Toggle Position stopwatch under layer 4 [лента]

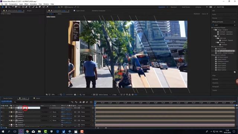point(16,122)
